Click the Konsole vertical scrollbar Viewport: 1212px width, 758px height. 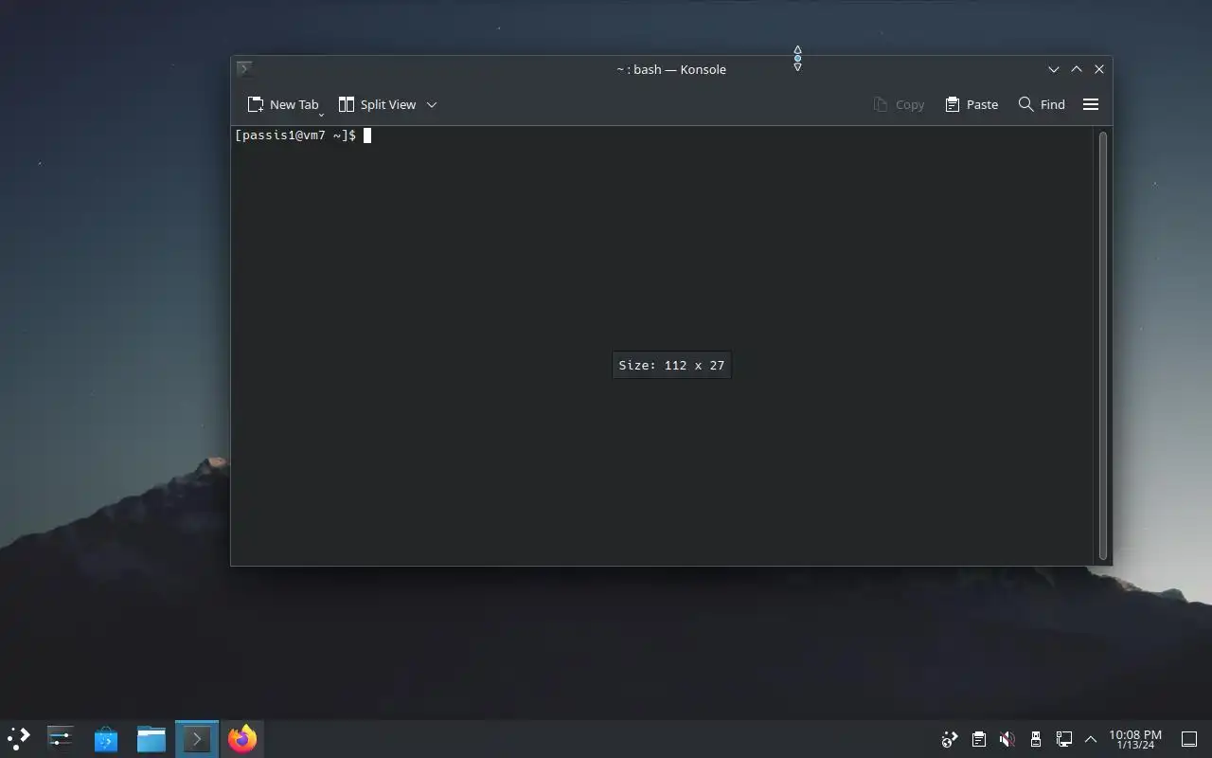tap(1102, 345)
